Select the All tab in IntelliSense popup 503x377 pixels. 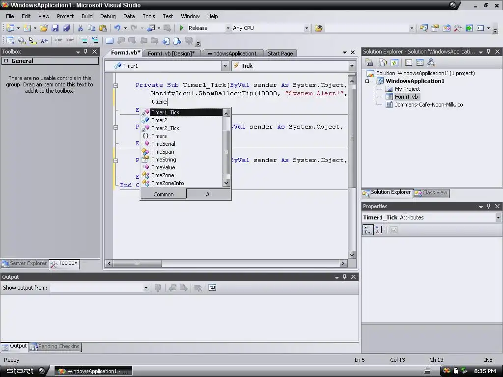(208, 194)
